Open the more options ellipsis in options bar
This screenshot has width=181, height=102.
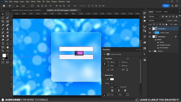[75, 6]
